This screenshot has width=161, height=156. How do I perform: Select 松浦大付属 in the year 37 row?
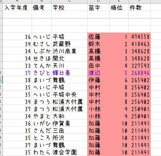[x=69, y=109]
